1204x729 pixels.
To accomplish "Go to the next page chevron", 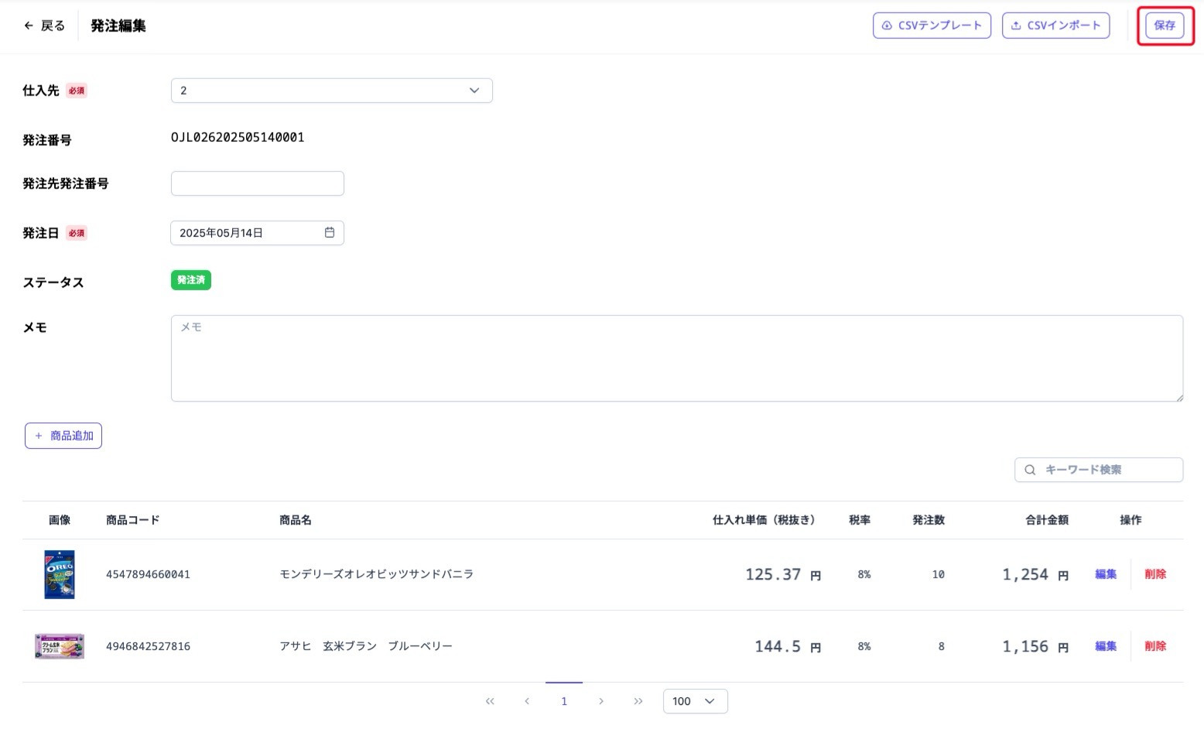I will pyautogui.click(x=601, y=701).
